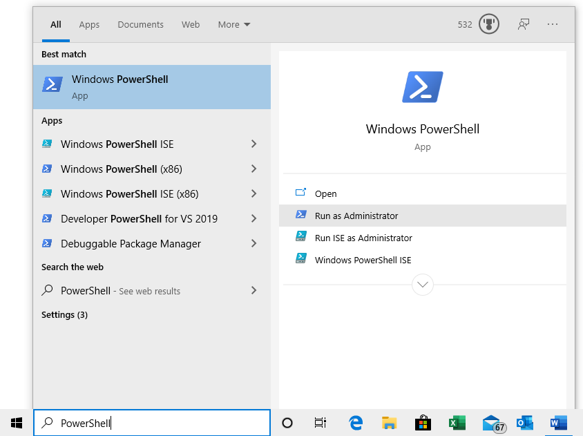
Task: Switch to the Documents search tab
Action: click(x=140, y=24)
